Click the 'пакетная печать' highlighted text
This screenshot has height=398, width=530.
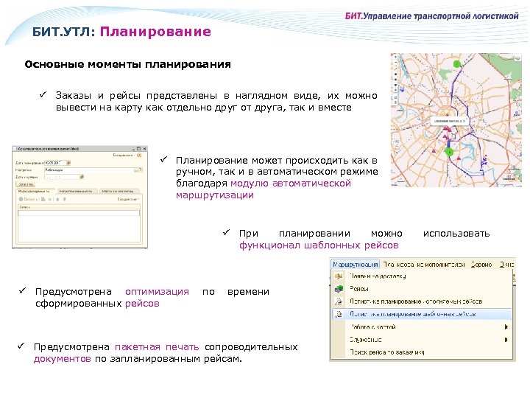[157, 347]
